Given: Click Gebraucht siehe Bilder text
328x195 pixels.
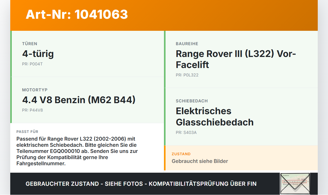Looking at the screenshot, I should tap(200, 161).
